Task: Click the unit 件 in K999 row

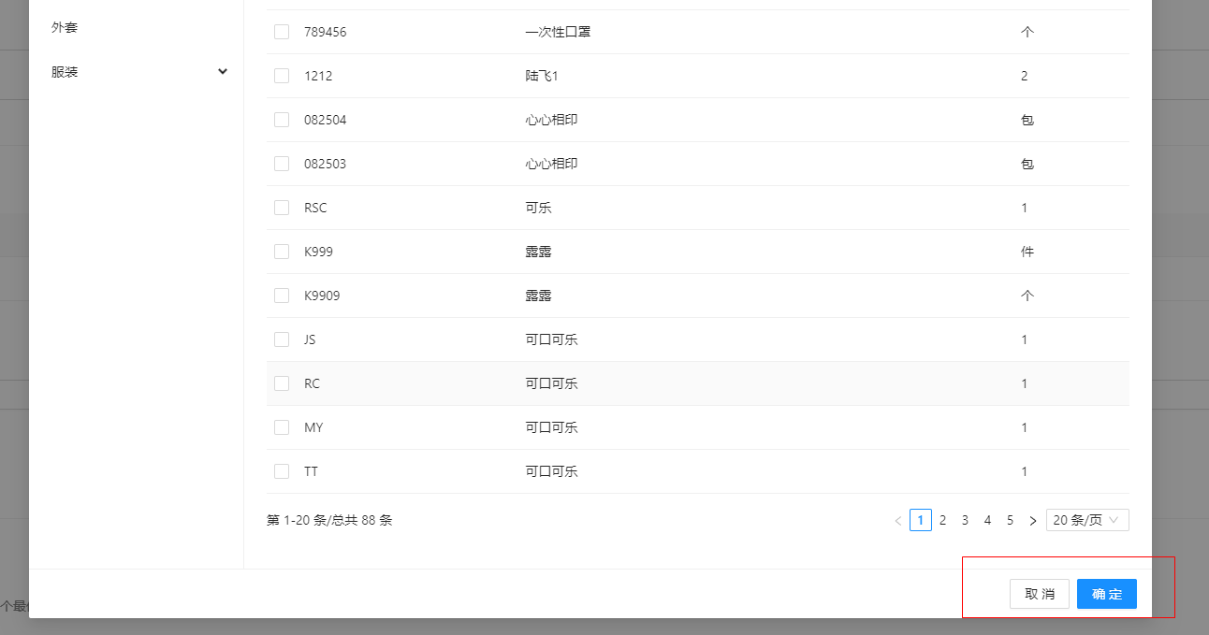Action: [x=1027, y=252]
